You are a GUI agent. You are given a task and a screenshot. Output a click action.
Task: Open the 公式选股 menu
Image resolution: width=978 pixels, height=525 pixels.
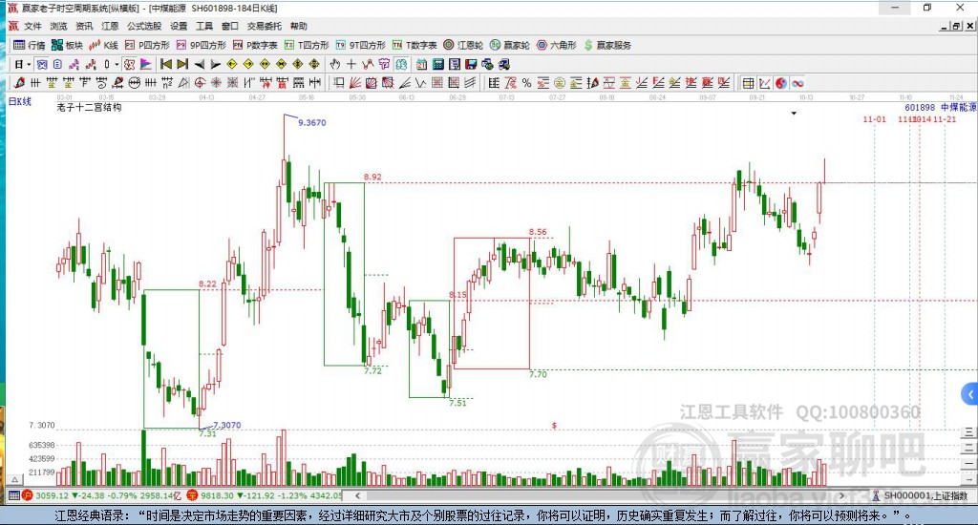[x=144, y=26]
